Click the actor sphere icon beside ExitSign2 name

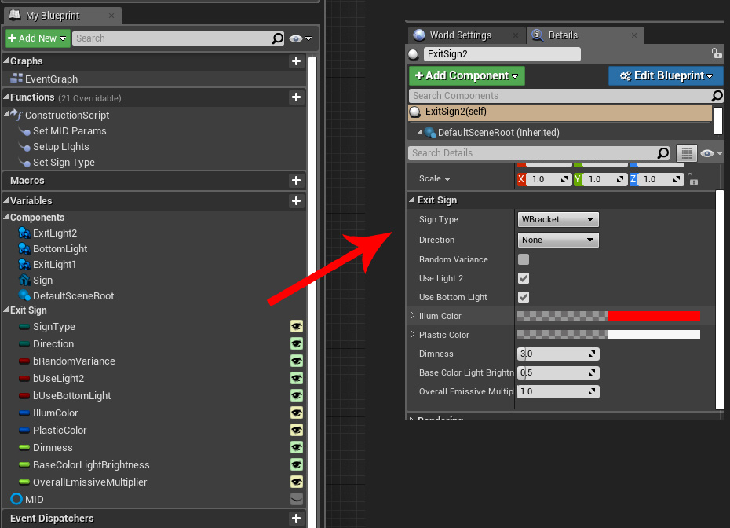click(414, 54)
